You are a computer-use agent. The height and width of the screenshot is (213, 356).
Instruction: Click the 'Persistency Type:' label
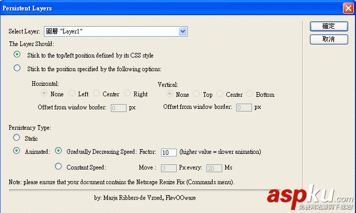click(30, 128)
